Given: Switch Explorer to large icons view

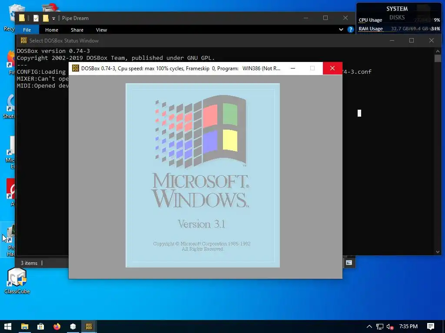Looking at the screenshot, I should (x=349, y=263).
